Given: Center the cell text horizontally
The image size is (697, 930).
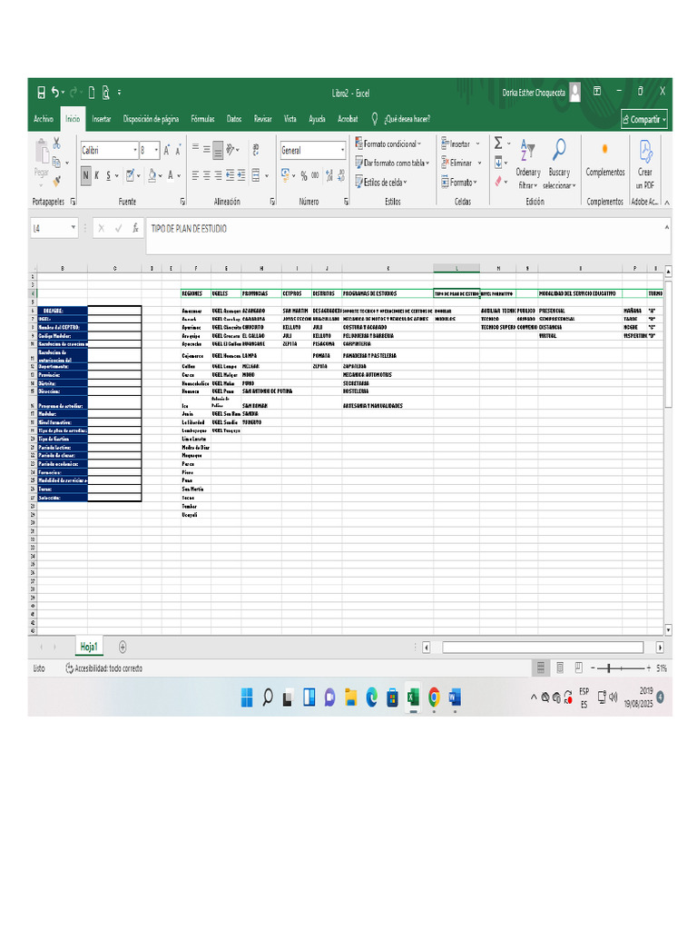Looking at the screenshot, I should point(207,175).
